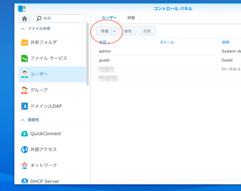
Task: Select the admin user row
Action: click(168, 51)
